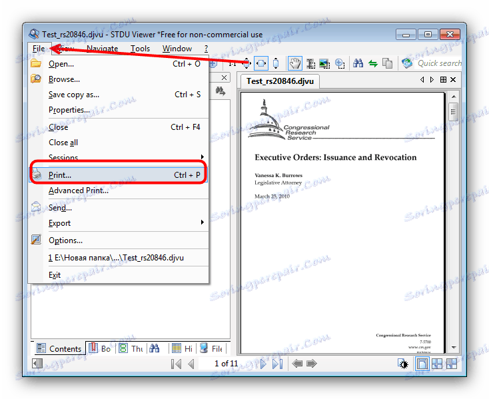Choose Advanced Print...
The height and width of the screenshot is (399, 489).
119,191
